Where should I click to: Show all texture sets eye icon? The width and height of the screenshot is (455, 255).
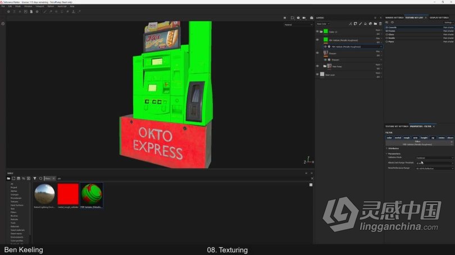tap(386, 22)
